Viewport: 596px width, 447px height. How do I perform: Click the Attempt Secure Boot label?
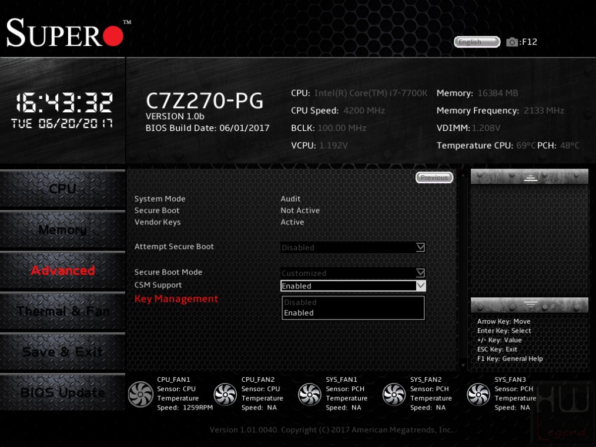pos(174,247)
